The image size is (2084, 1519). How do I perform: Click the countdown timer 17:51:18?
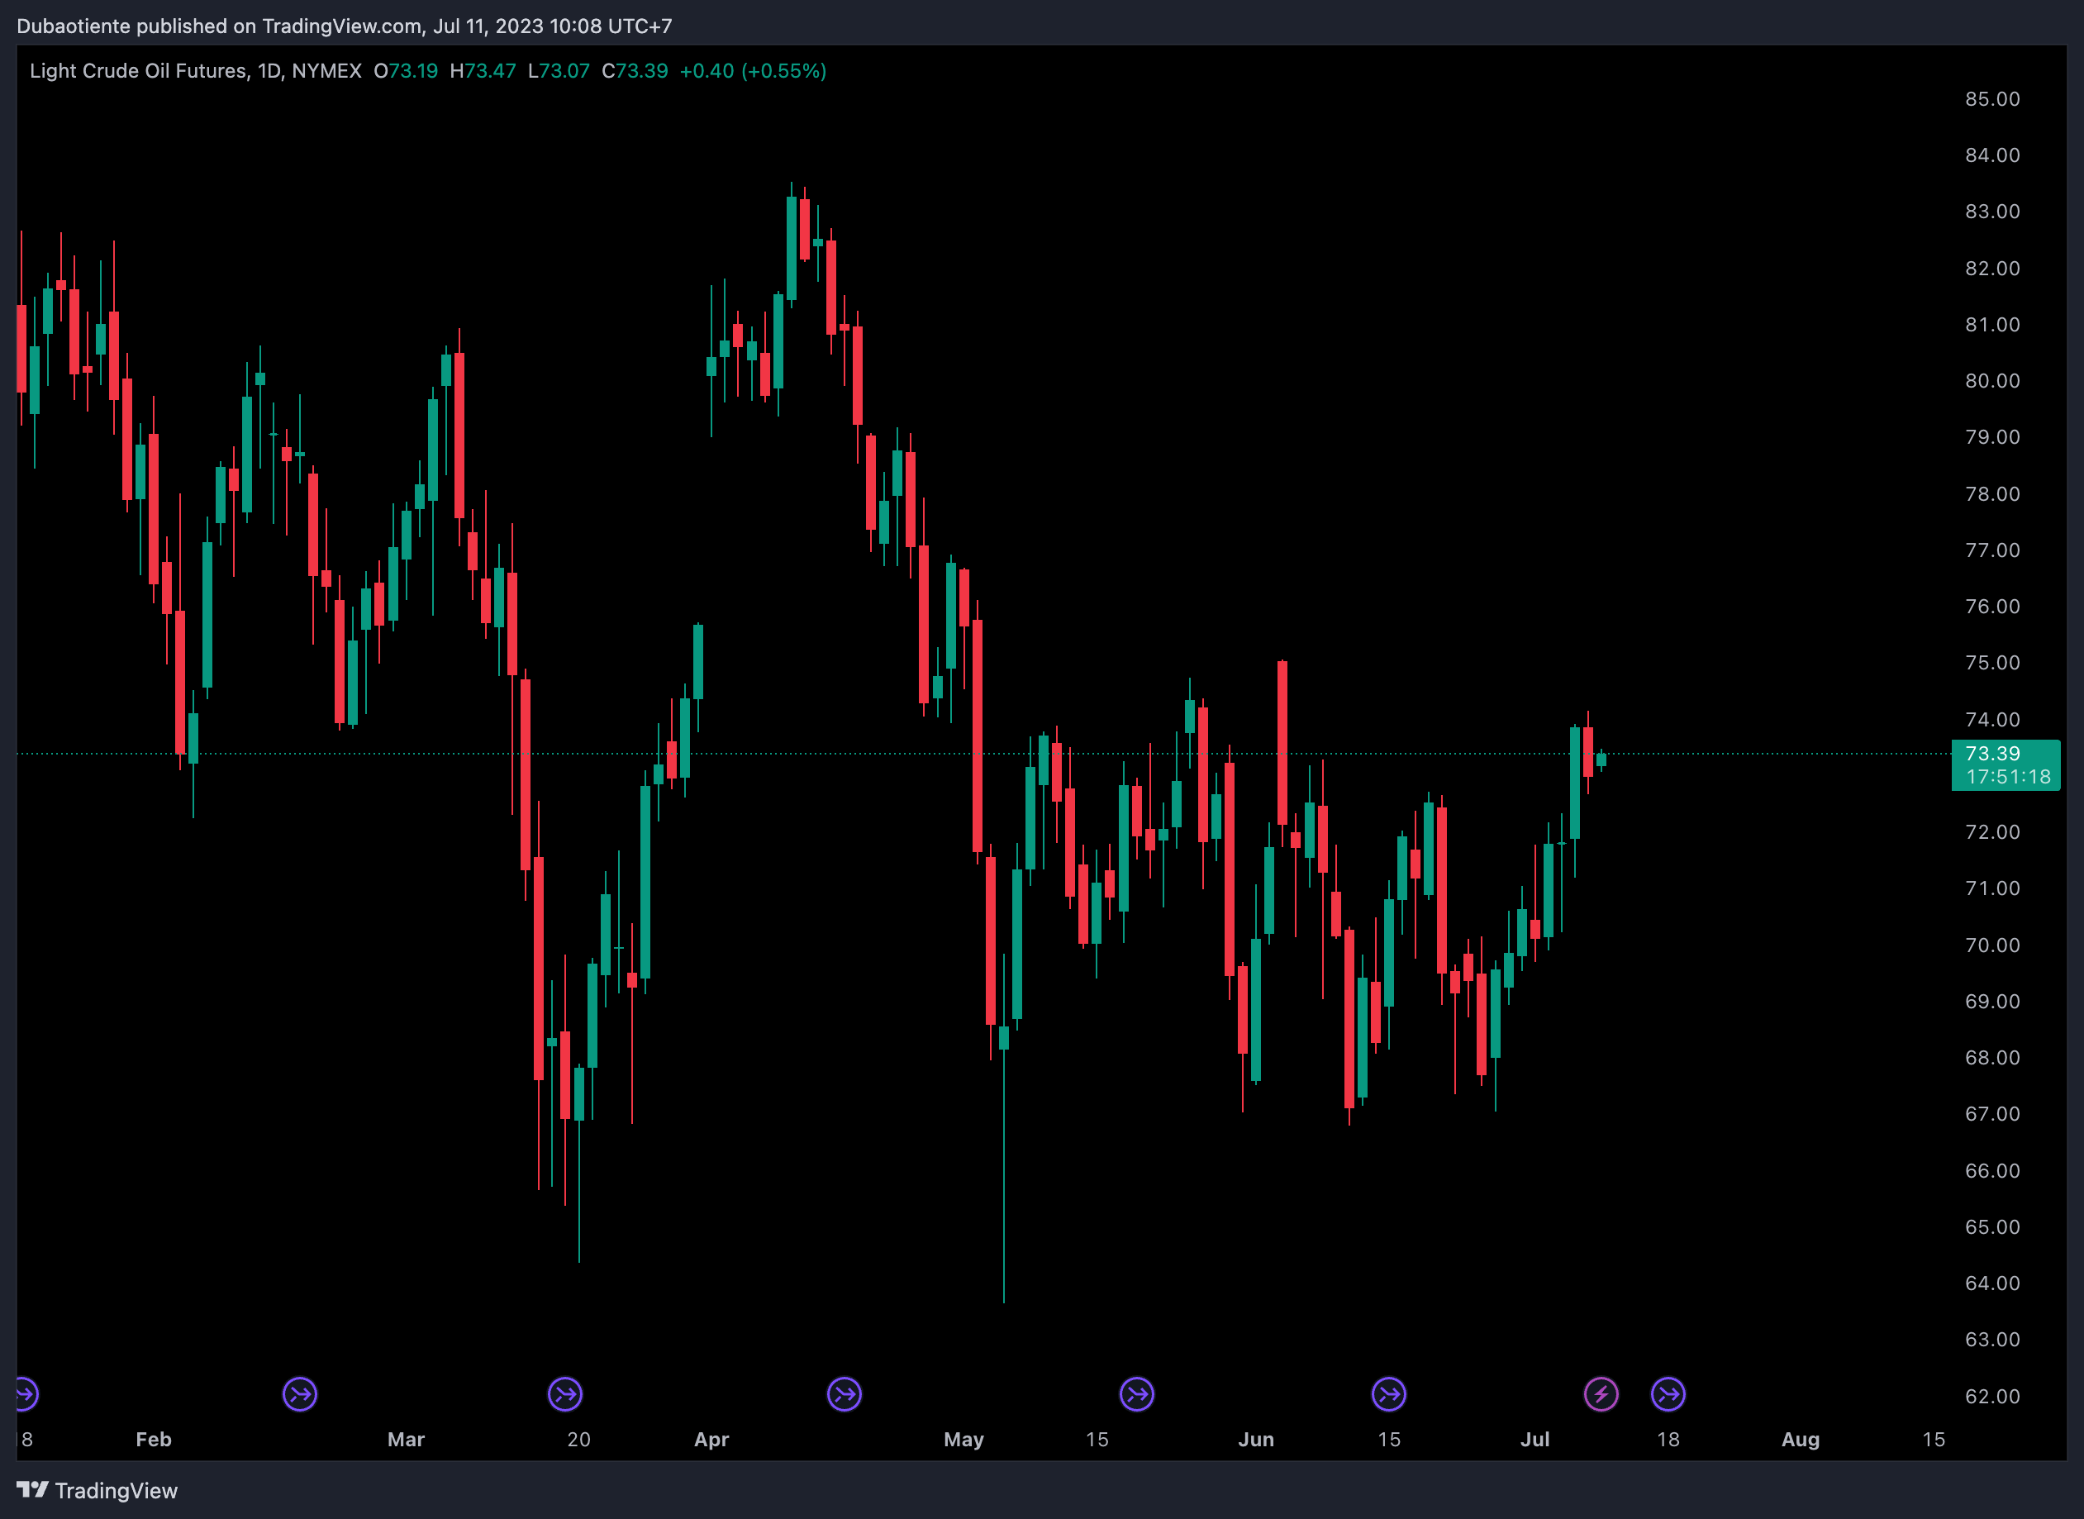click(x=2008, y=777)
